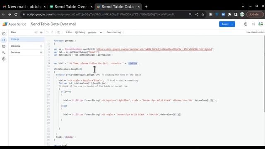Viewport: 265px width, 149px height.
Task: Click the Chrome Update button
Action: 255,14
